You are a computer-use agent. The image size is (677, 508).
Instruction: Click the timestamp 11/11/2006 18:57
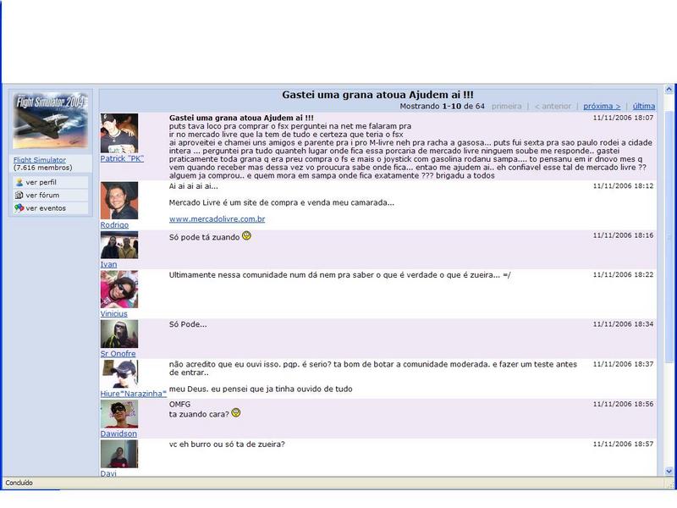click(623, 444)
